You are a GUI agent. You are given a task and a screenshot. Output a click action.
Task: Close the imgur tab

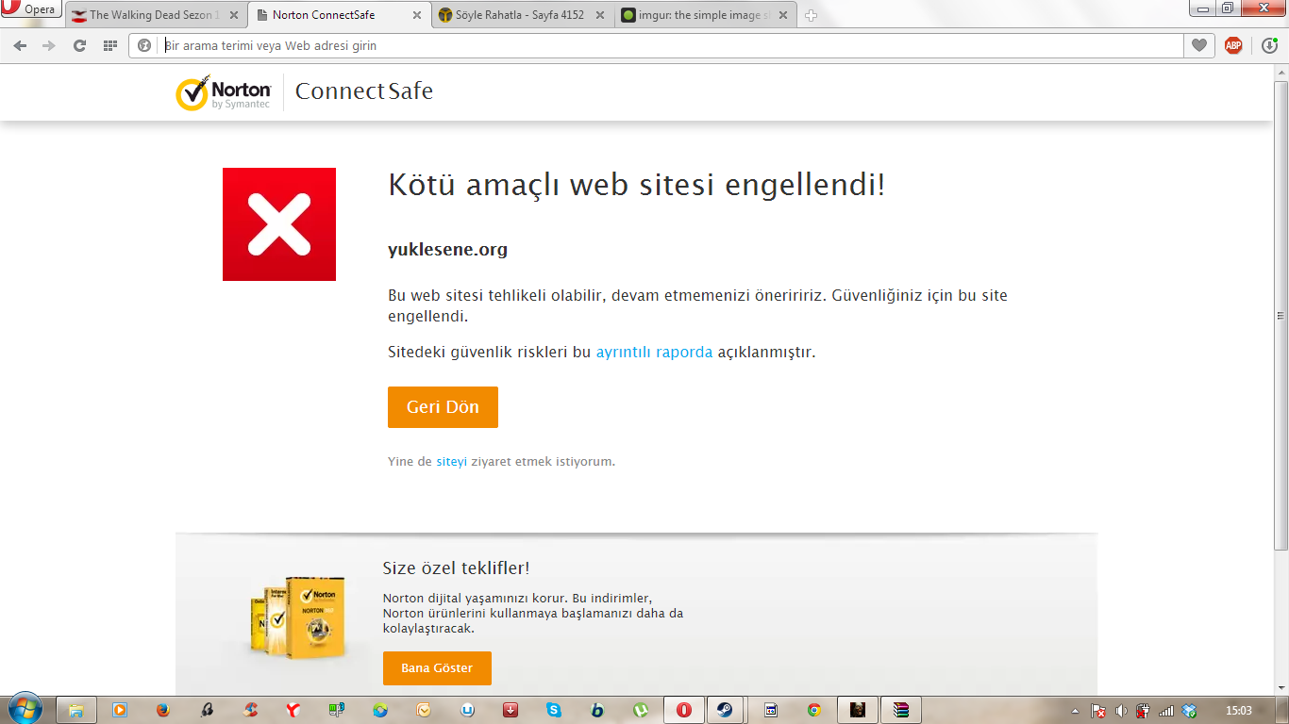click(x=783, y=15)
